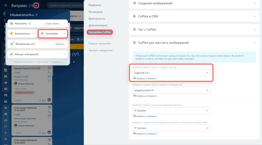Open the developer code icon in left sidebar

(6, 120)
